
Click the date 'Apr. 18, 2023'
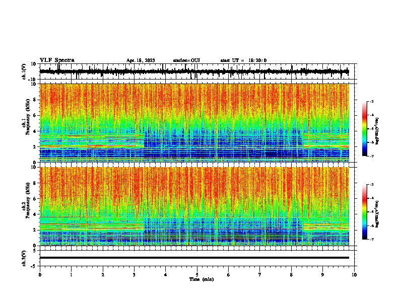click(x=141, y=60)
